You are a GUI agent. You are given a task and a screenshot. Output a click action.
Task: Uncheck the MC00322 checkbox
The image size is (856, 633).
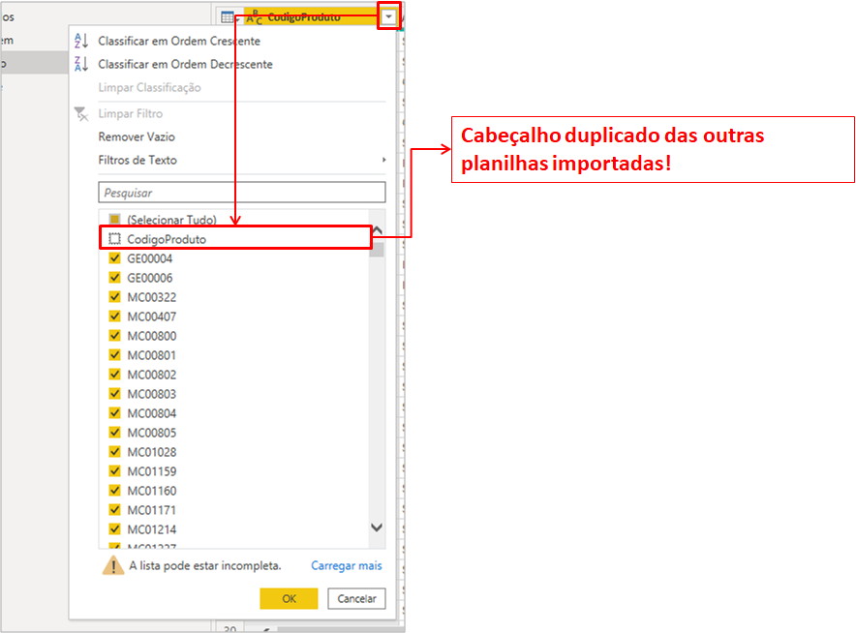(x=114, y=297)
